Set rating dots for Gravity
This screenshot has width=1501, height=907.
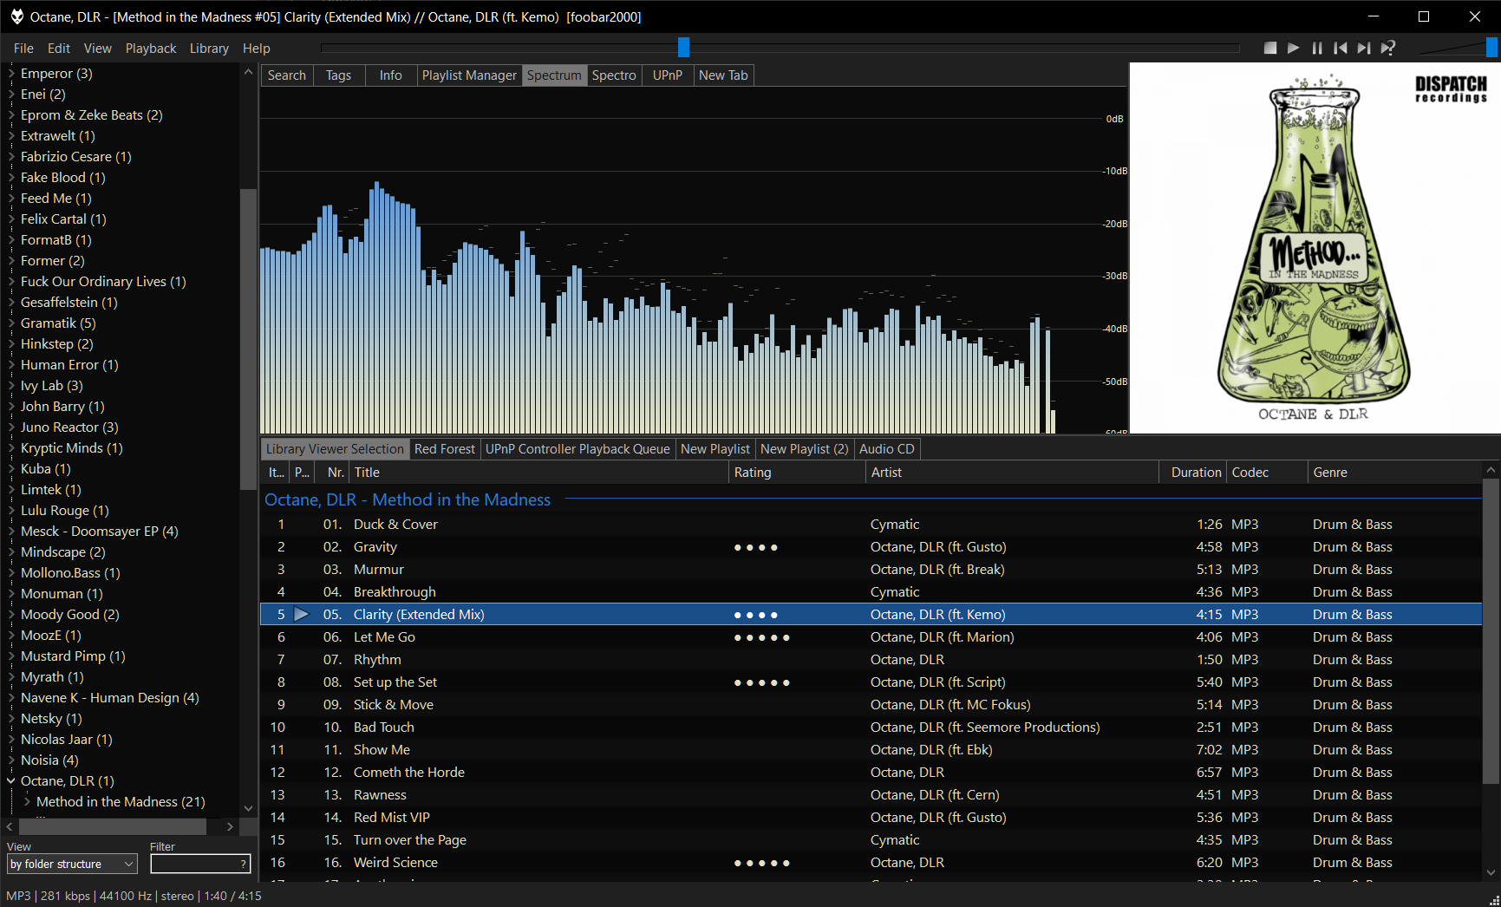pyautogui.click(x=756, y=547)
